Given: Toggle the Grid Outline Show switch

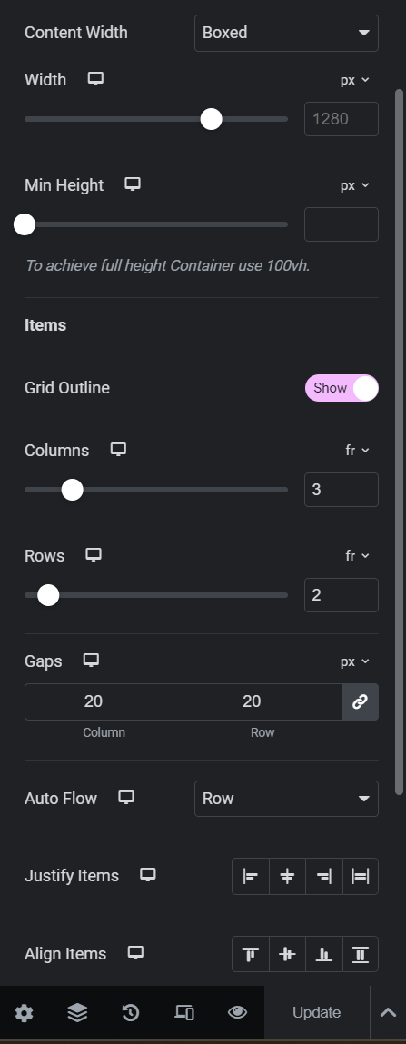Looking at the screenshot, I should (342, 388).
